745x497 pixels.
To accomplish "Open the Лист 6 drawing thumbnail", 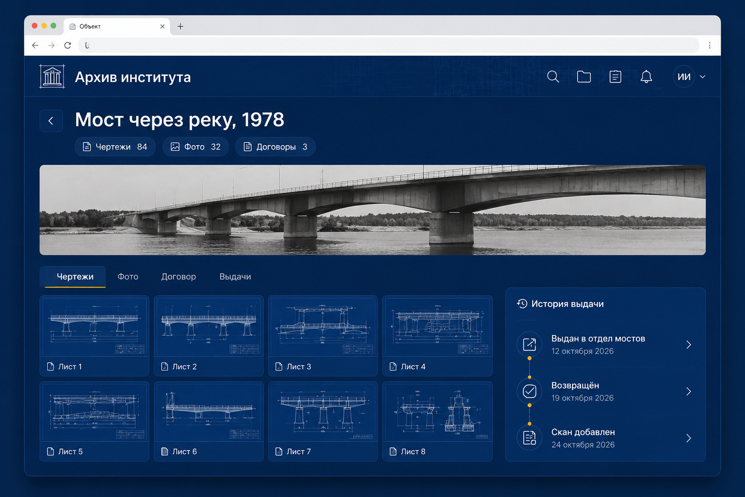I will (x=209, y=421).
